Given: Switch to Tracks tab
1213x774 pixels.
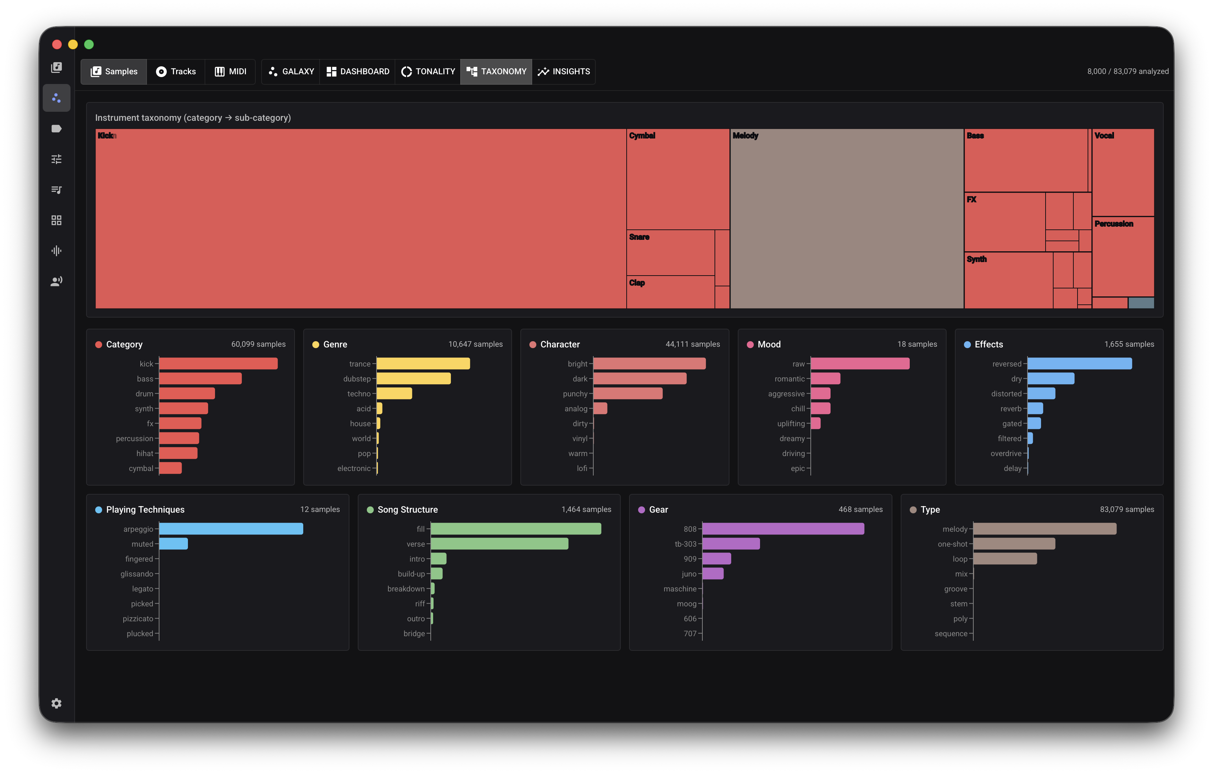Looking at the screenshot, I should 176,71.
